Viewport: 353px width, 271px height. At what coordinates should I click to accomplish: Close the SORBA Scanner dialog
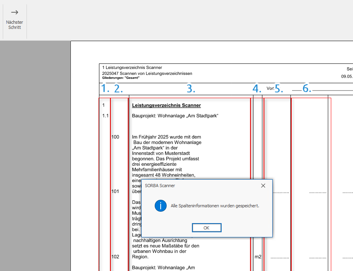263,186
